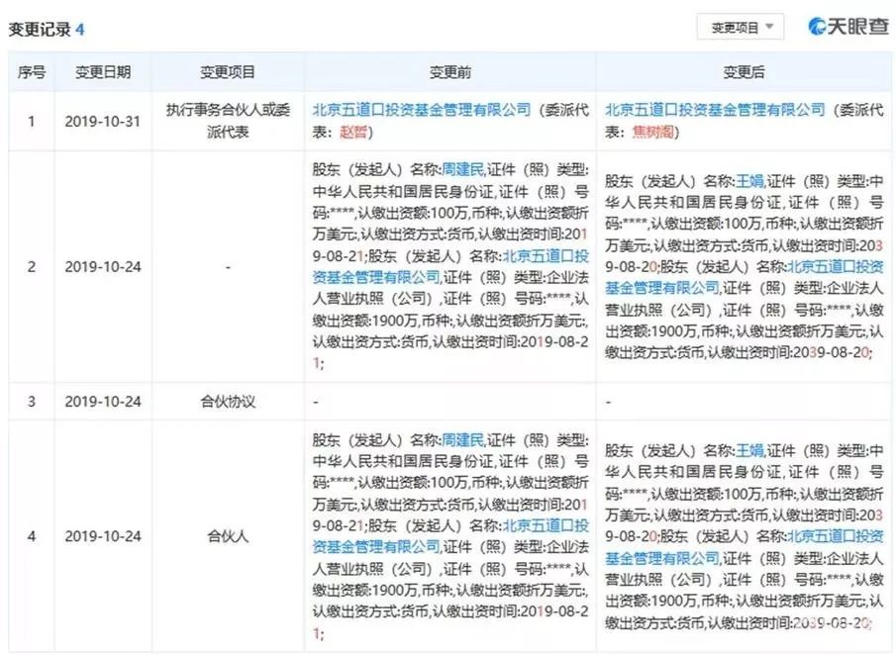Open 王娟 link in row 2 变更后
This screenshot has height=655, width=896.
(x=749, y=181)
